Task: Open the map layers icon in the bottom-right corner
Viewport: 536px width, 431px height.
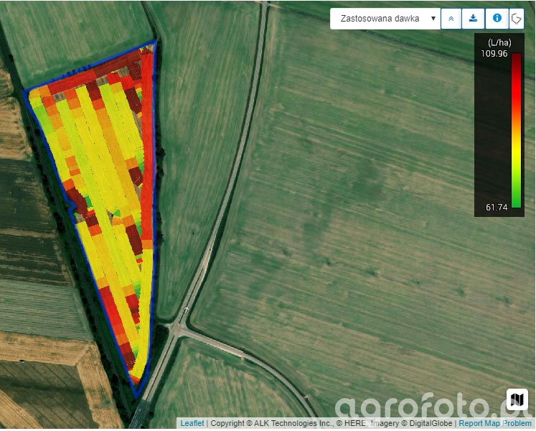Action: [517, 399]
